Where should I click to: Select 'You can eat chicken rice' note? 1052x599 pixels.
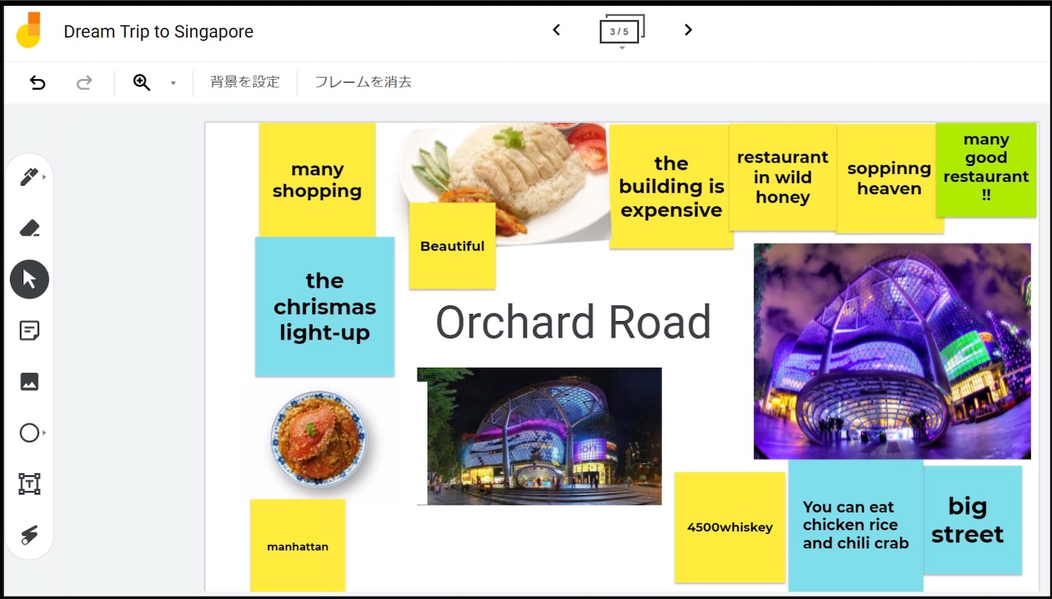tap(856, 525)
